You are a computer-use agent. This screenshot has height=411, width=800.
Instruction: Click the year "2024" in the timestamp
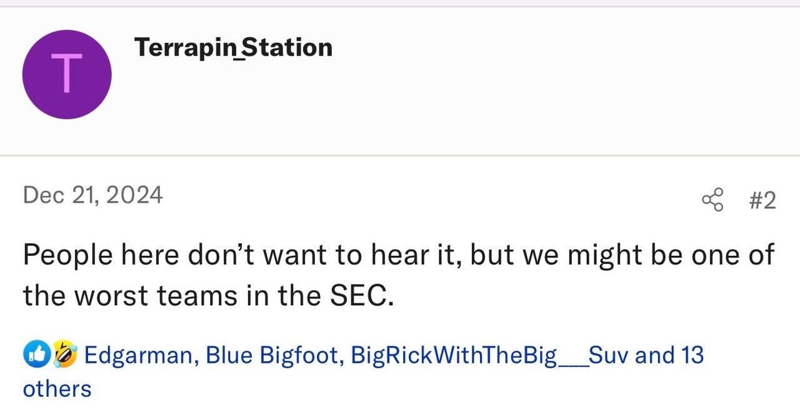(134, 195)
